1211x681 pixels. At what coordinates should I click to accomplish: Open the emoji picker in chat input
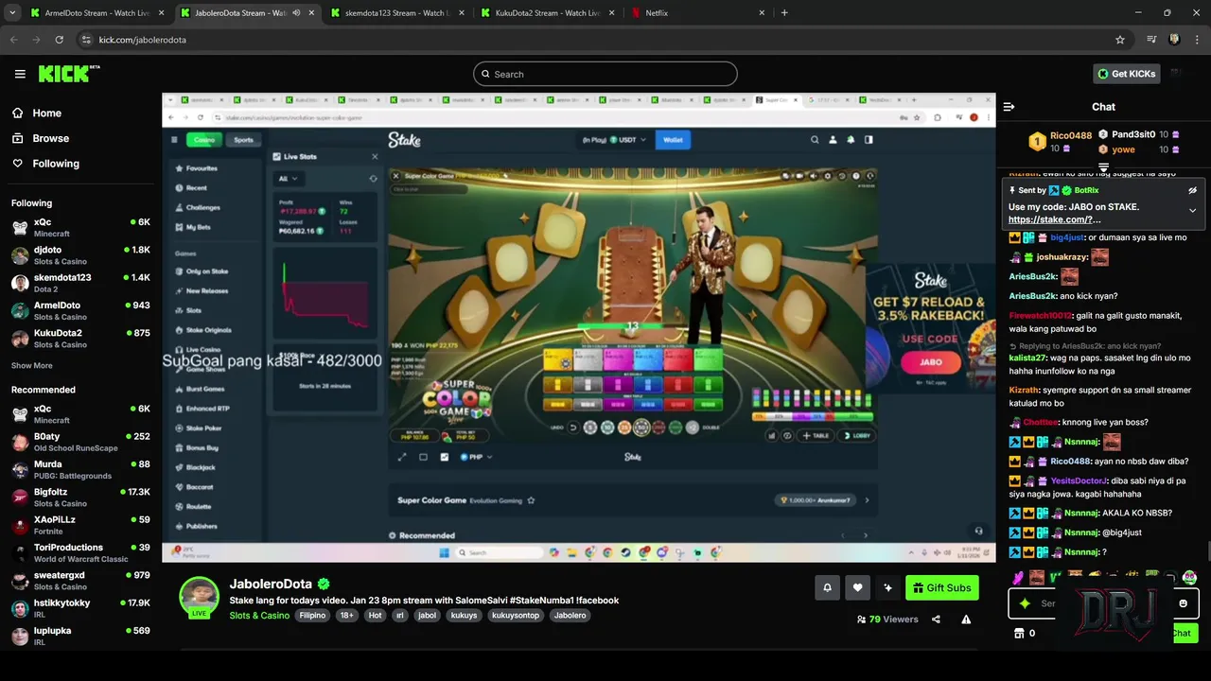pyautogui.click(x=1183, y=603)
